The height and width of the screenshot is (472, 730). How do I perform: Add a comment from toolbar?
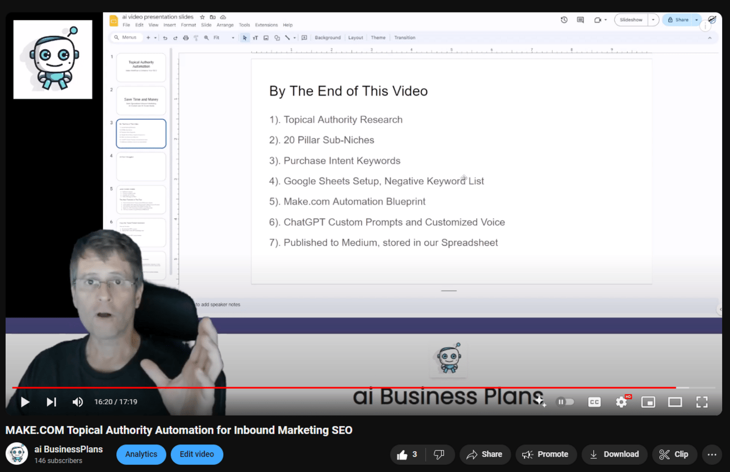click(305, 38)
